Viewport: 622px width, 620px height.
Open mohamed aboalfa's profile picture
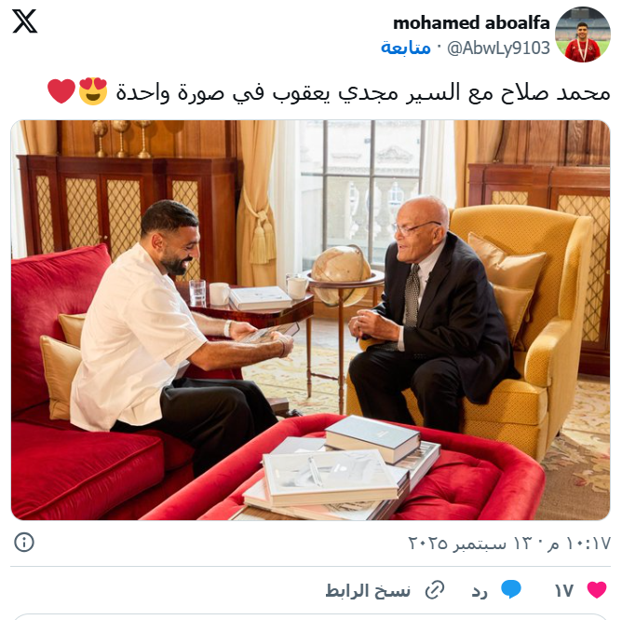(x=582, y=34)
